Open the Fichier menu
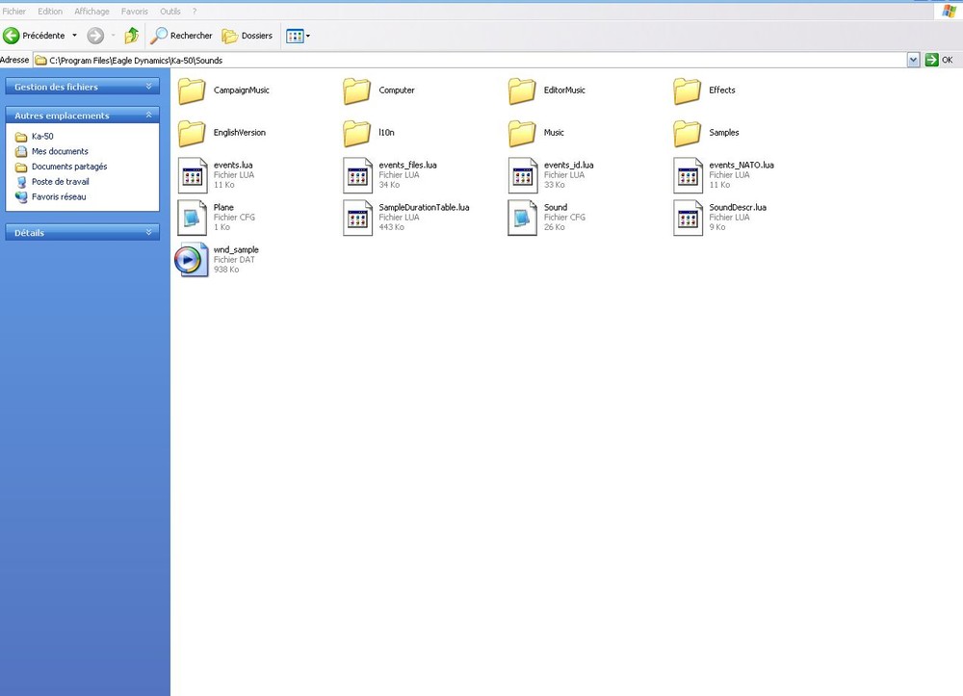Screen dimensions: 963x696 [x=13, y=11]
